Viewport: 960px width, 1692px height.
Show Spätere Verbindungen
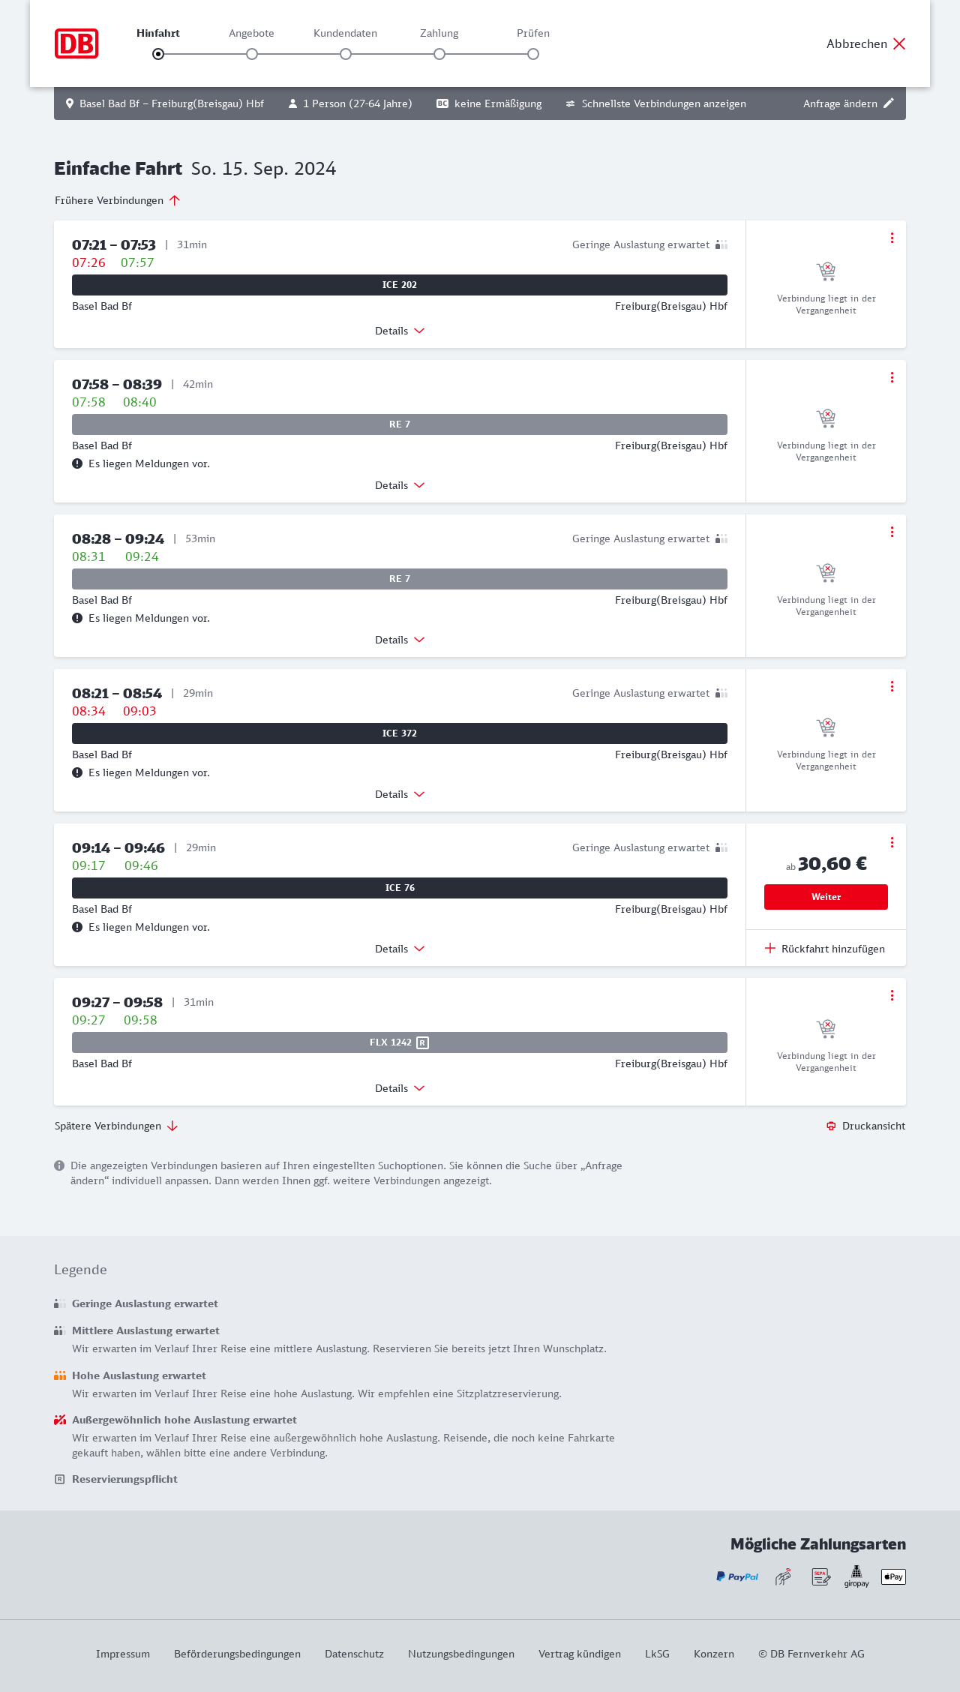tap(116, 1126)
